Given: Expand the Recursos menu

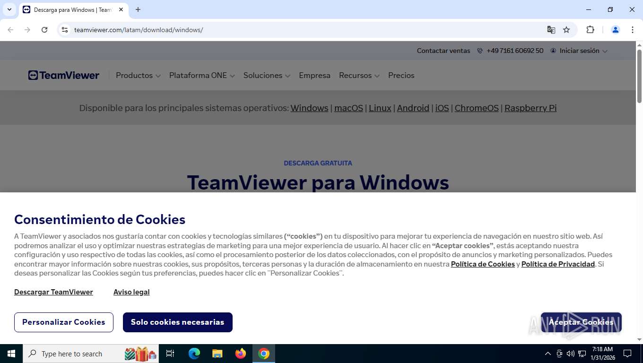Looking at the screenshot, I should (x=359, y=75).
